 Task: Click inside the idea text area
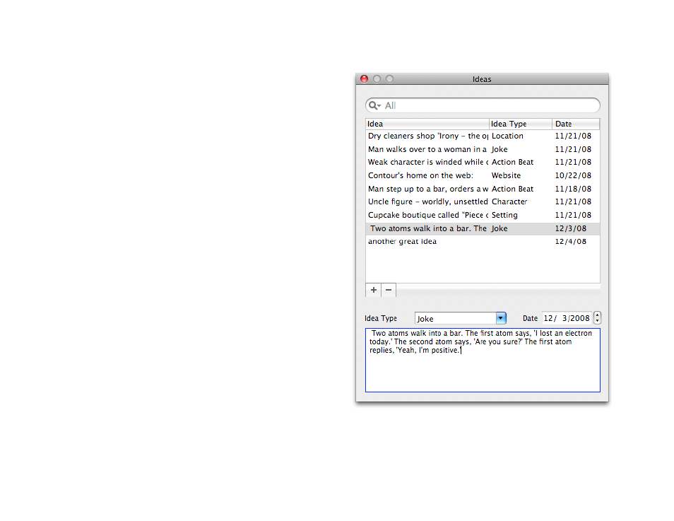pos(483,360)
